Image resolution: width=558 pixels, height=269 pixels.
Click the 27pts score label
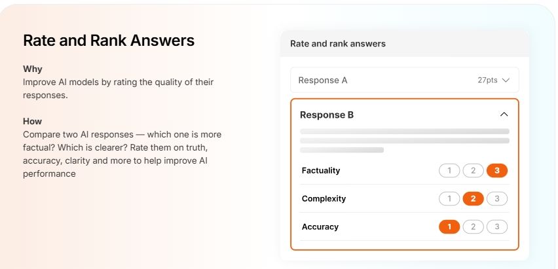(x=487, y=81)
